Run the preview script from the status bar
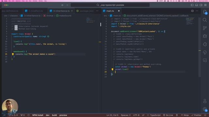Viewport: 209px width, 117px height. point(63,115)
